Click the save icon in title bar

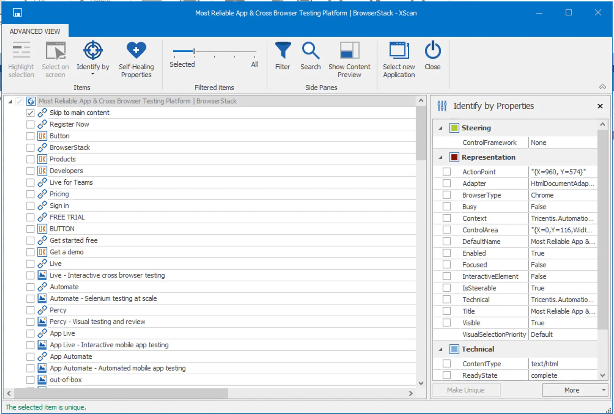pos(17,13)
